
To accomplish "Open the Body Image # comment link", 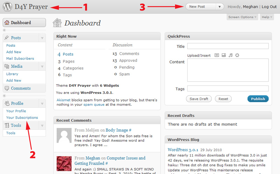I will [118, 130].
